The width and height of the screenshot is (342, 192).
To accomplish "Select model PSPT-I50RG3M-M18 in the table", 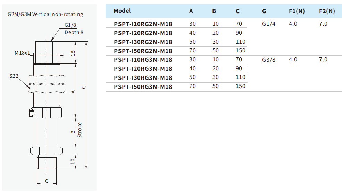I will 143,87.
